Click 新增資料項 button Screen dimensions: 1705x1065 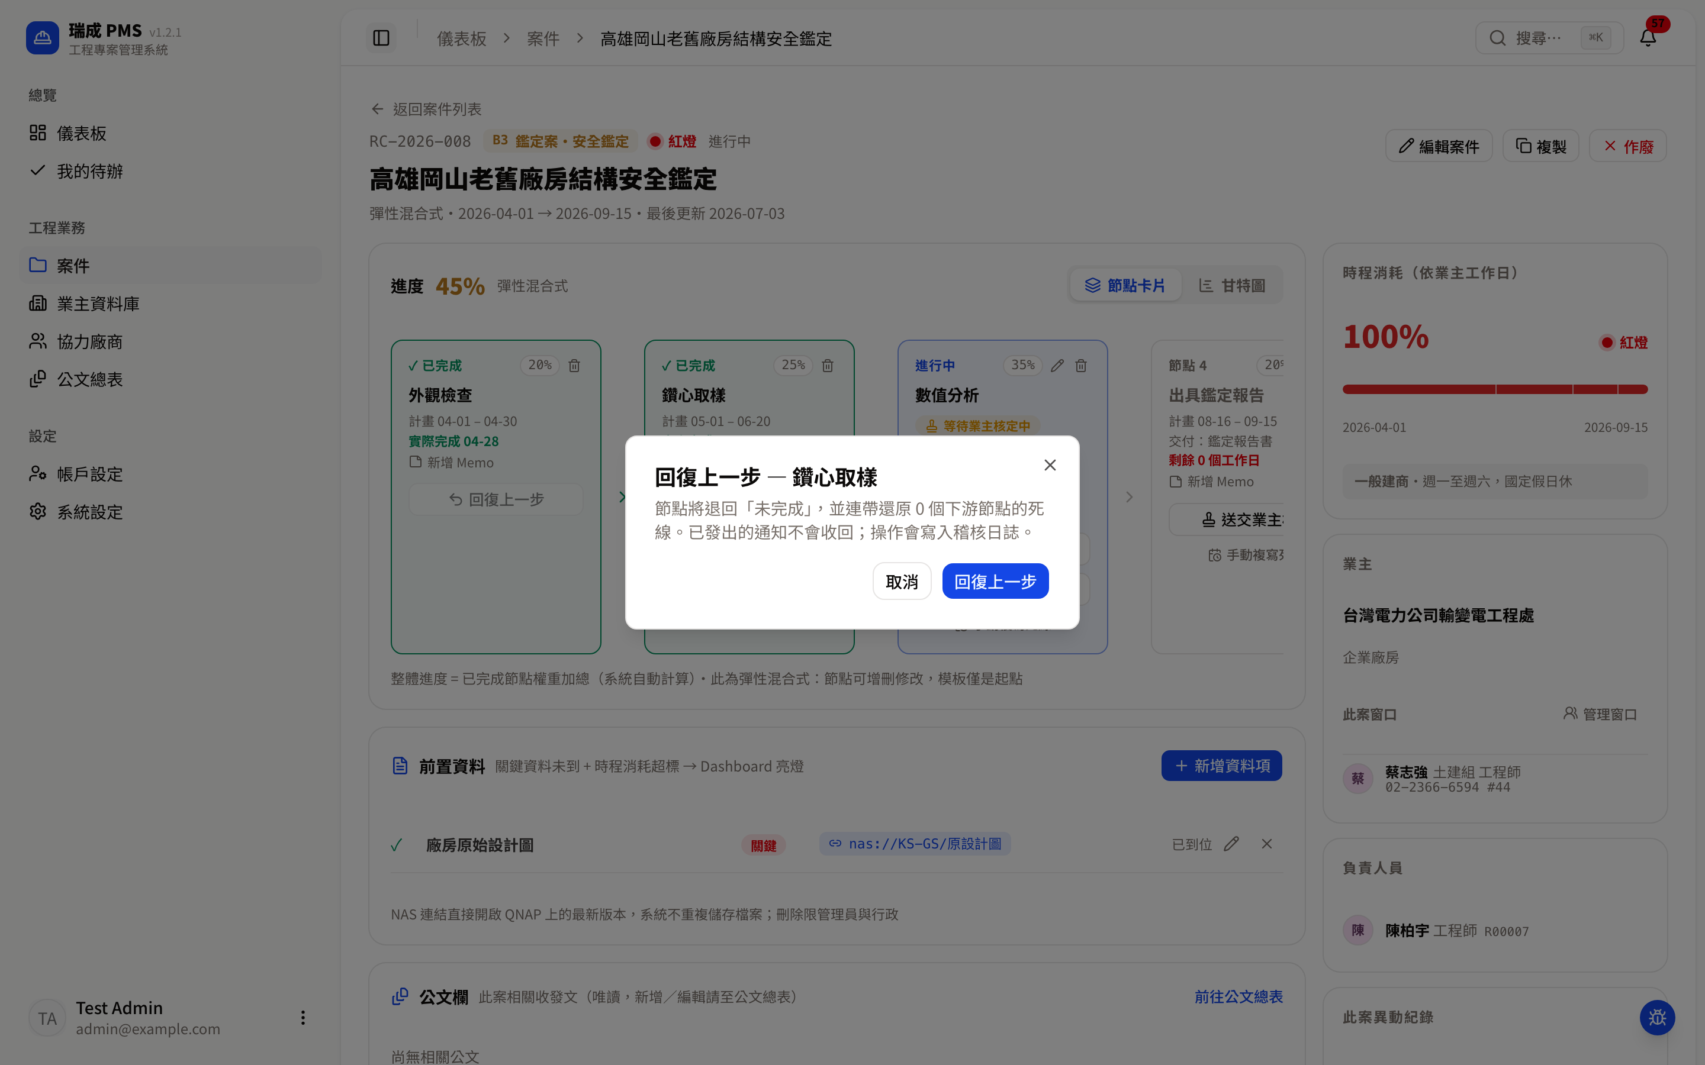[x=1222, y=766]
